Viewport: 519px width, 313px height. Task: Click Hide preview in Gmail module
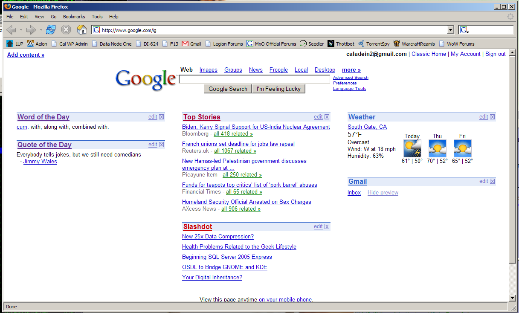pyautogui.click(x=383, y=193)
